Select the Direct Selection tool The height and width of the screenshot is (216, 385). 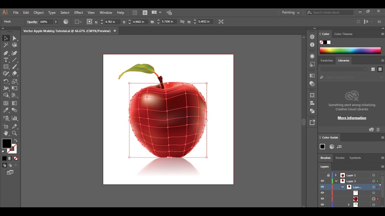coord(15,38)
